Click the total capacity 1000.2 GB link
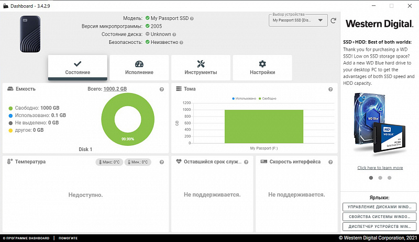The height and width of the screenshot is (242, 419). 115,89
